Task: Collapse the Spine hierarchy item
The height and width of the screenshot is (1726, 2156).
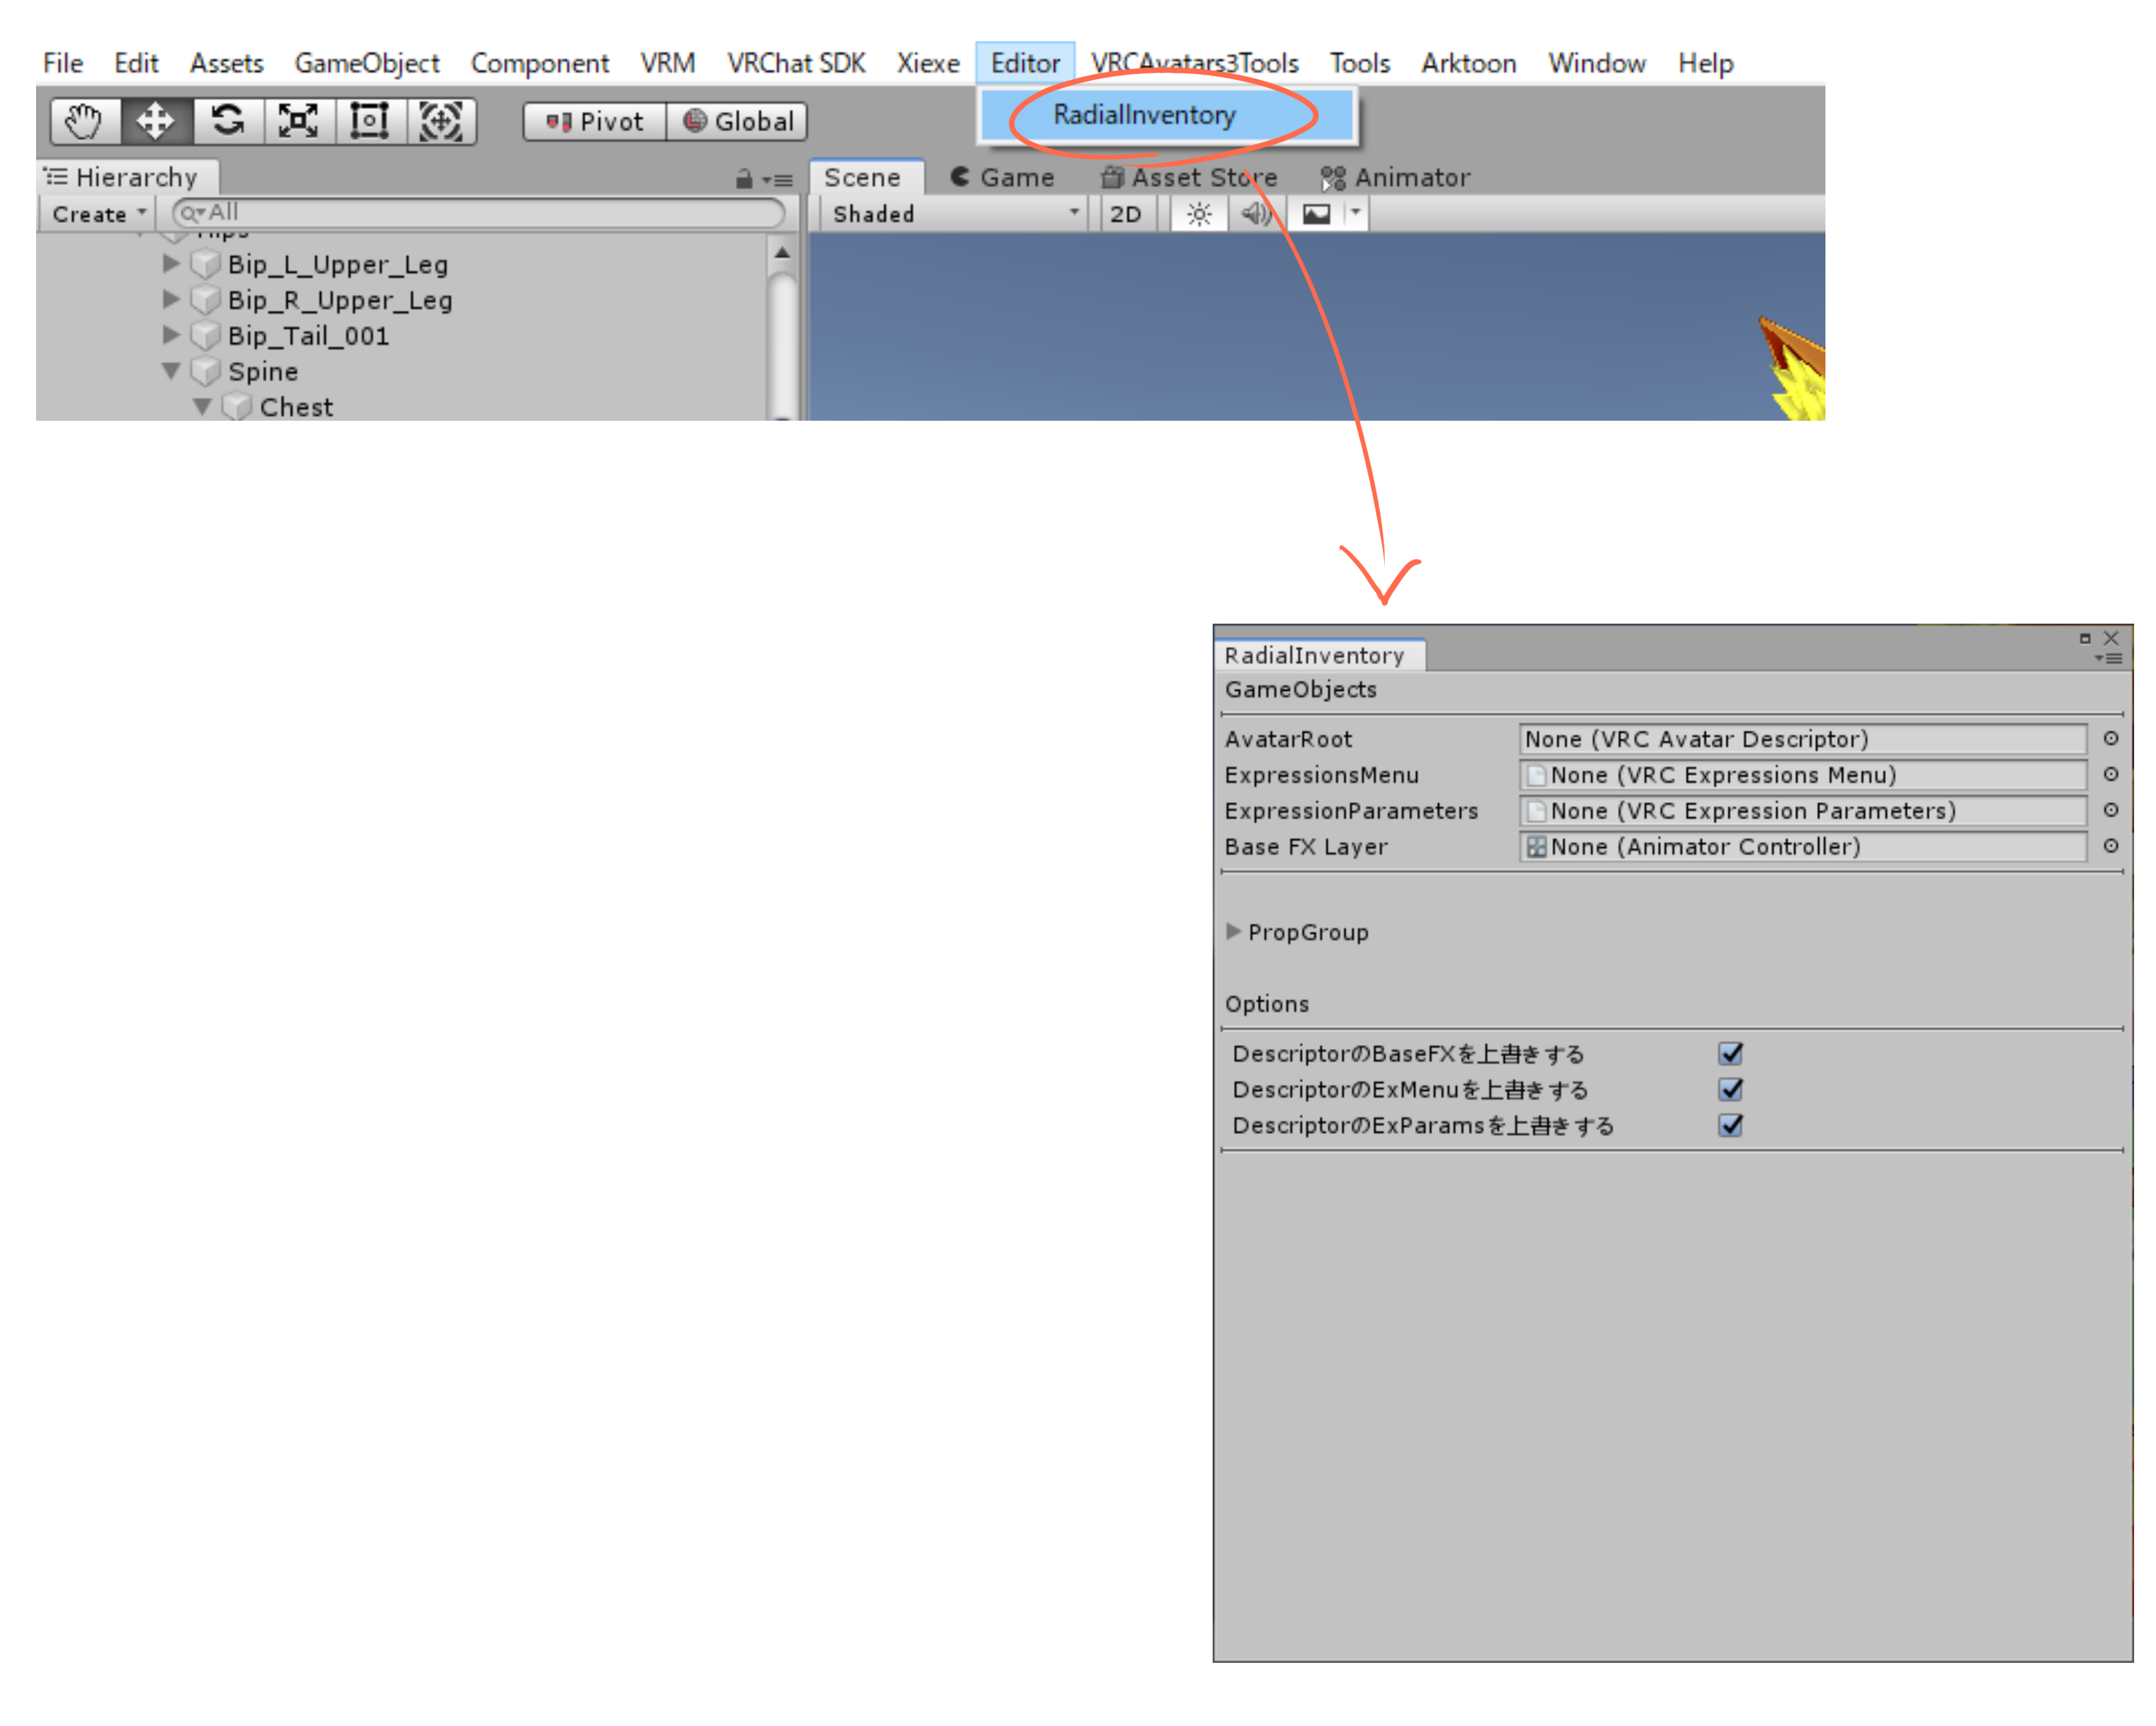Action: (171, 371)
